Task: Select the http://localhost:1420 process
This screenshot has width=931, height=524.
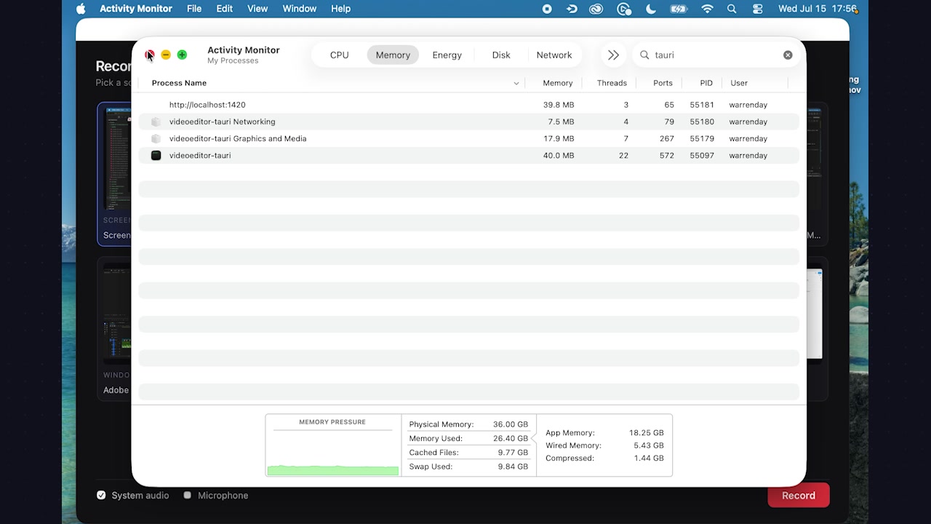Action: (468, 105)
